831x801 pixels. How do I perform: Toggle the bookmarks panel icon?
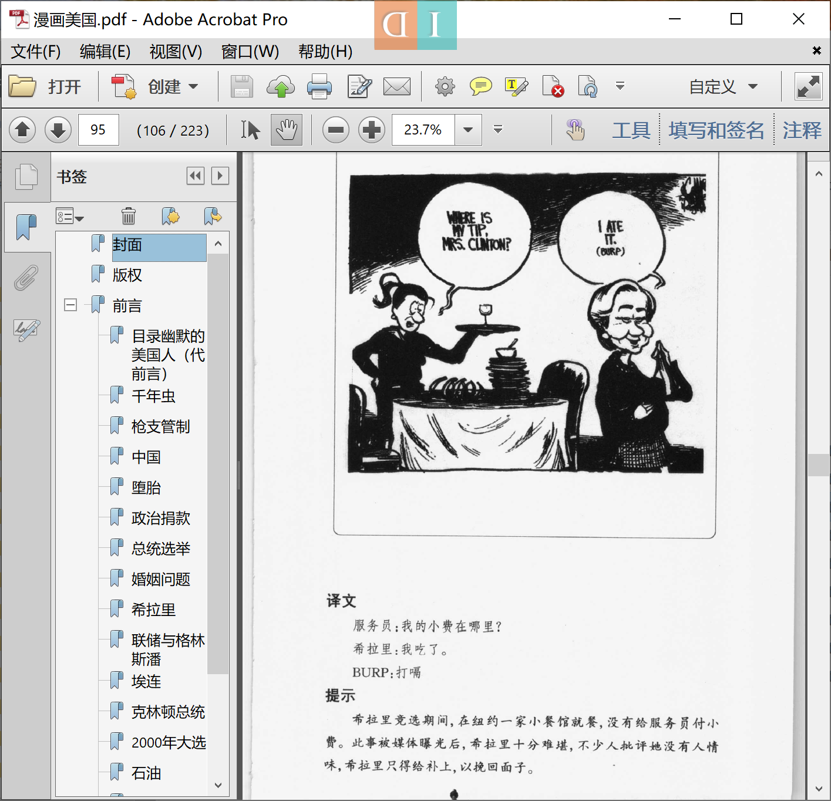(x=26, y=227)
